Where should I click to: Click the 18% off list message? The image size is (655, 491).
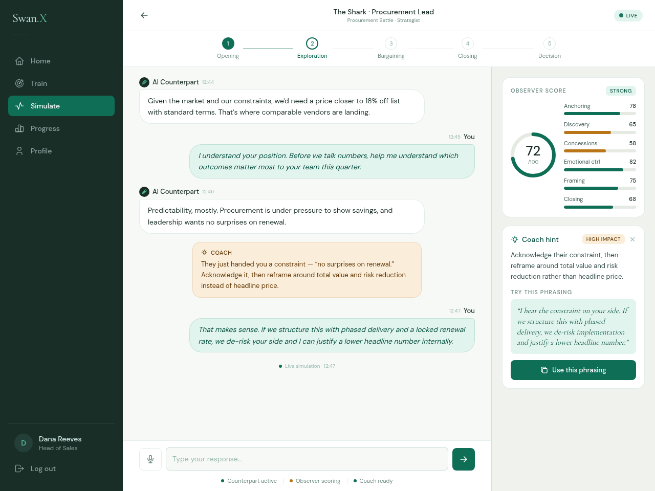coord(282,106)
